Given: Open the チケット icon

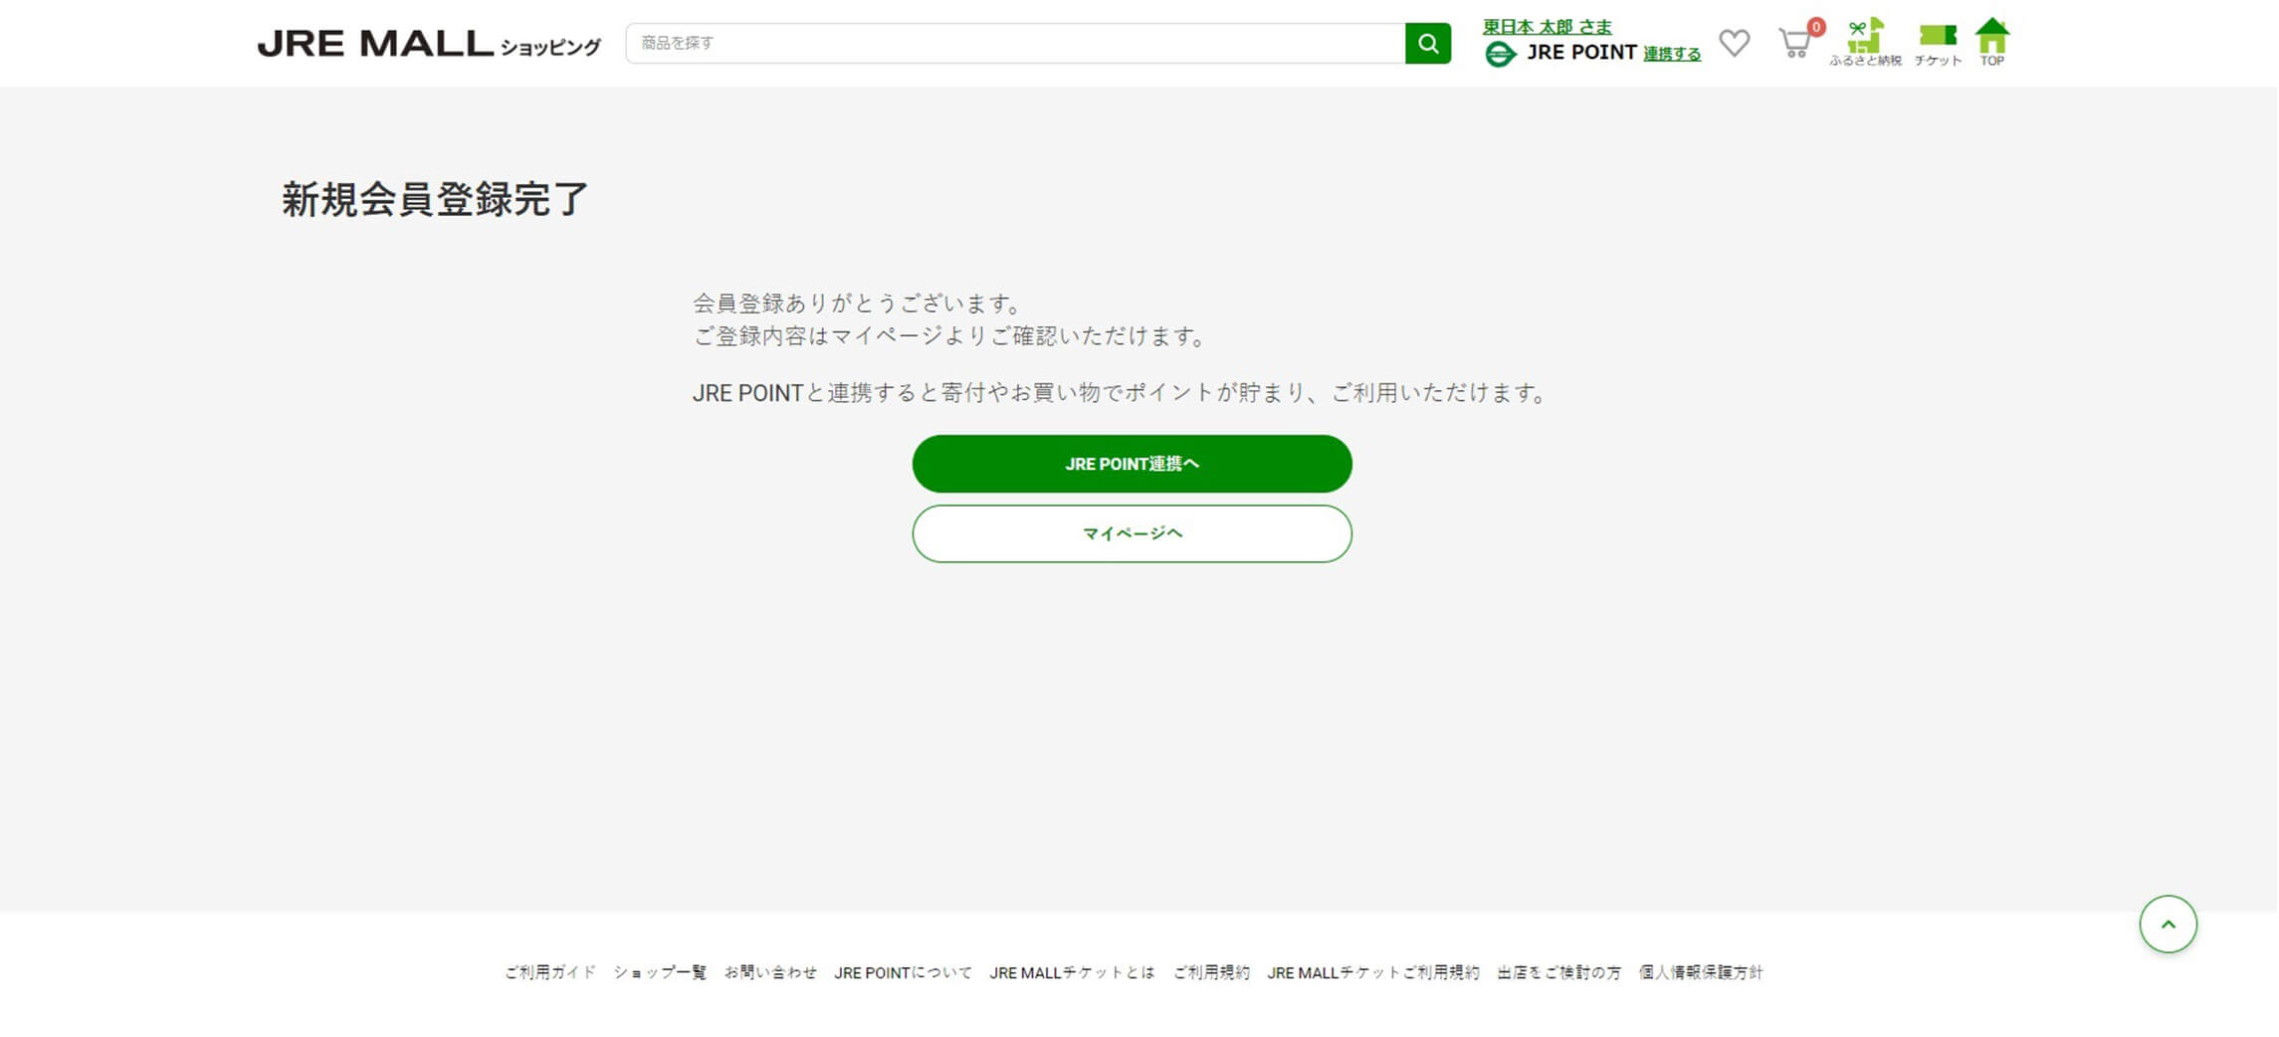Looking at the screenshot, I should pyautogui.click(x=1937, y=45).
